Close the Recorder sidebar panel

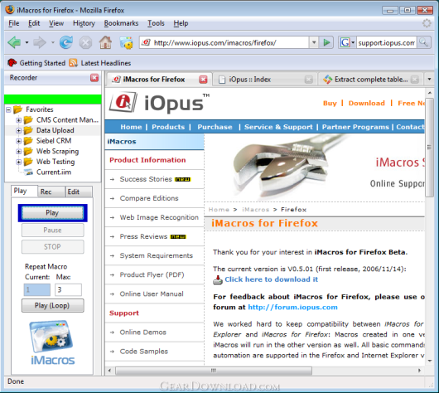coord(94,78)
